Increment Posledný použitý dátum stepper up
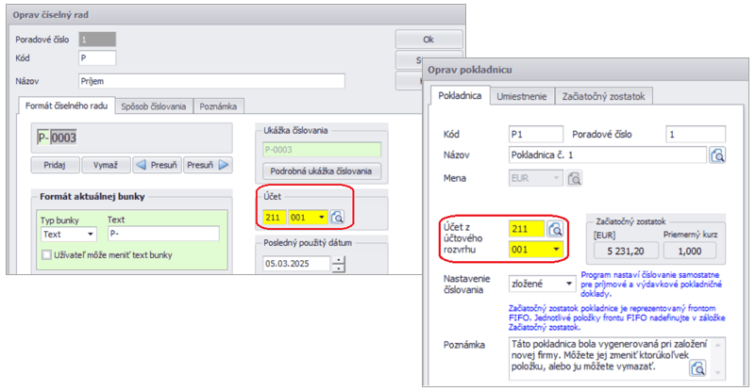 (340, 258)
